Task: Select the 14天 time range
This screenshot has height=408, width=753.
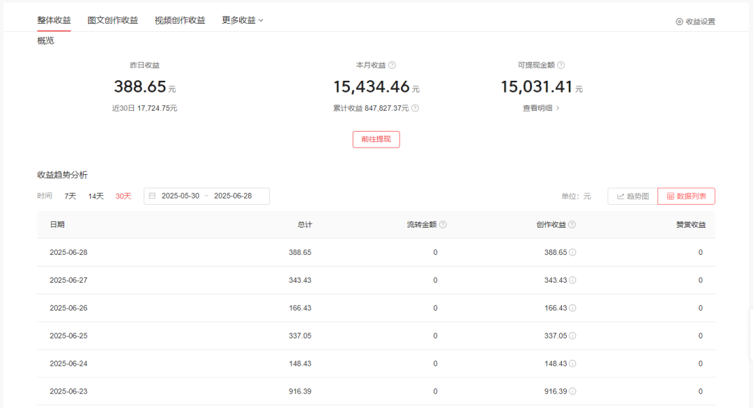Action: (96, 196)
